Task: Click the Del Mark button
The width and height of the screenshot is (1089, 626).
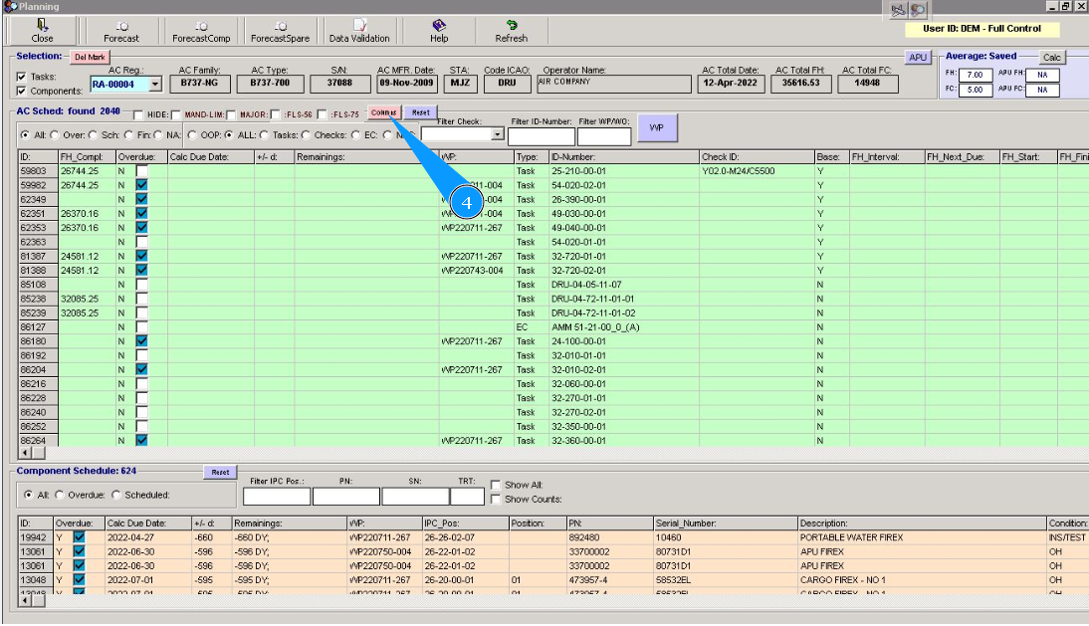Action: [89, 57]
